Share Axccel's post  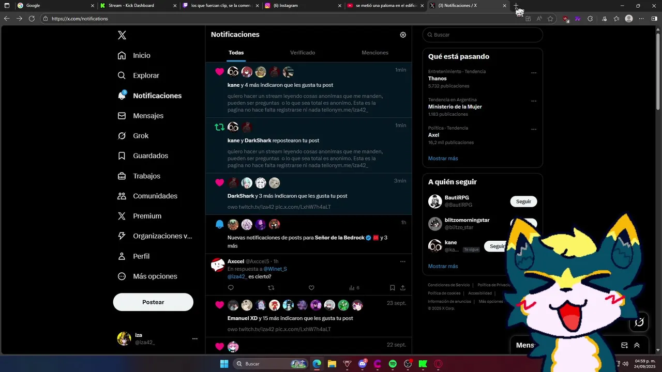pos(403,288)
